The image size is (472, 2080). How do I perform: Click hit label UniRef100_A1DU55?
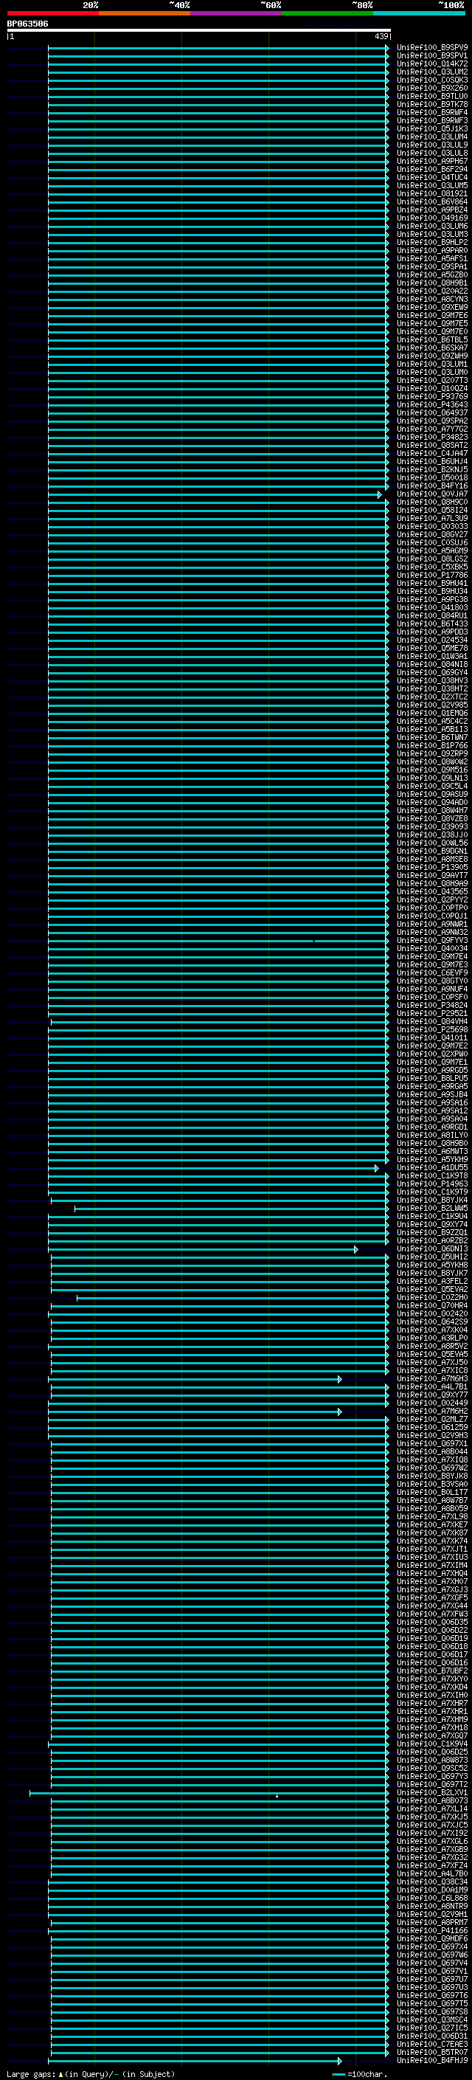tap(432, 1167)
